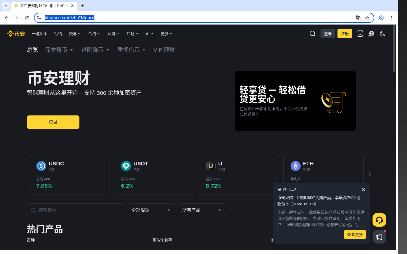Bookmark this page with star icon
The image size is (407, 254).
(367, 18)
